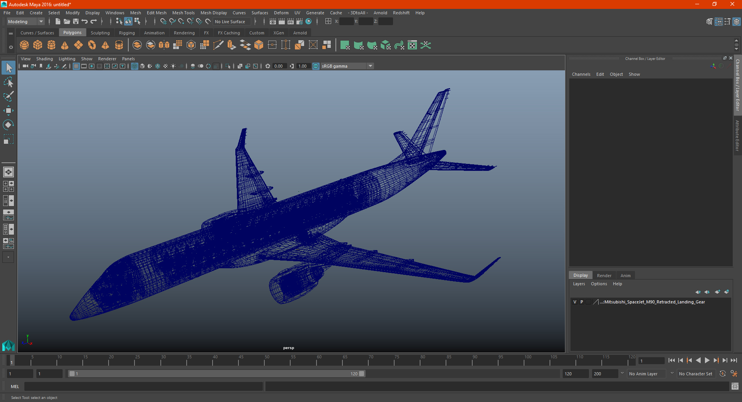Open the sRGB gamma view transform dropdown

pos(347,66)
